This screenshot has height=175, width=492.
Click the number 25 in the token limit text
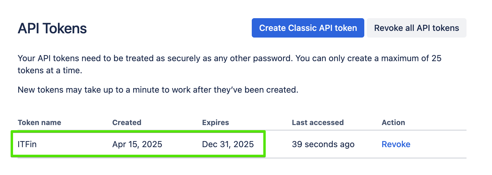pyautogui.click(x=436, y=58)
